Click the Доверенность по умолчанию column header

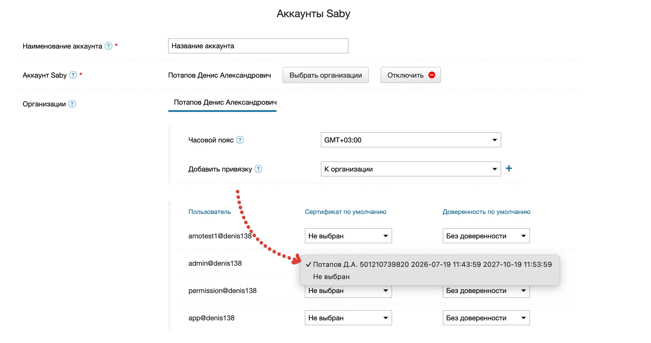point(486,212)
